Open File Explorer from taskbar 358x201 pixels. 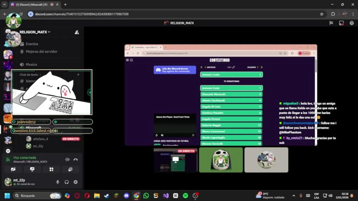click(x=97, y=196)
